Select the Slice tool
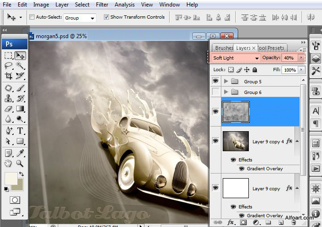 point(20,76)
